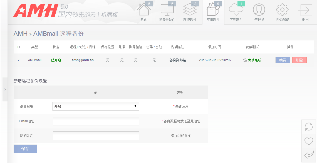
Task: Click the Email地址 input field
Action: coord(96,121)
